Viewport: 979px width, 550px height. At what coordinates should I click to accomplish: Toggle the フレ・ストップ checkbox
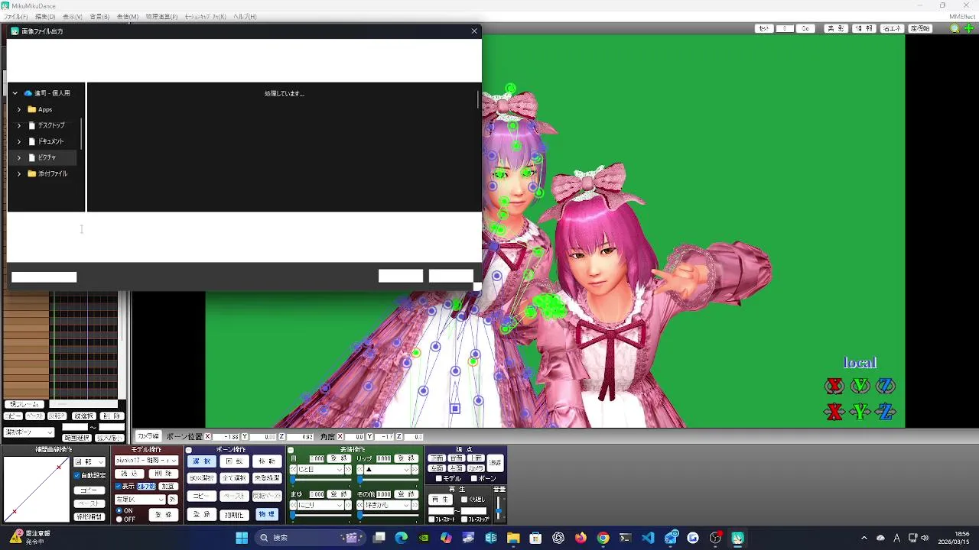tap(464, 519)
